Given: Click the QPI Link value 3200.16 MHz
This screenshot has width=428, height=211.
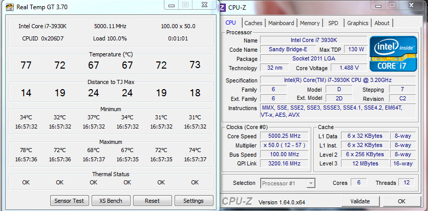Looking at the screenshot, I should (x=284, y=163).
